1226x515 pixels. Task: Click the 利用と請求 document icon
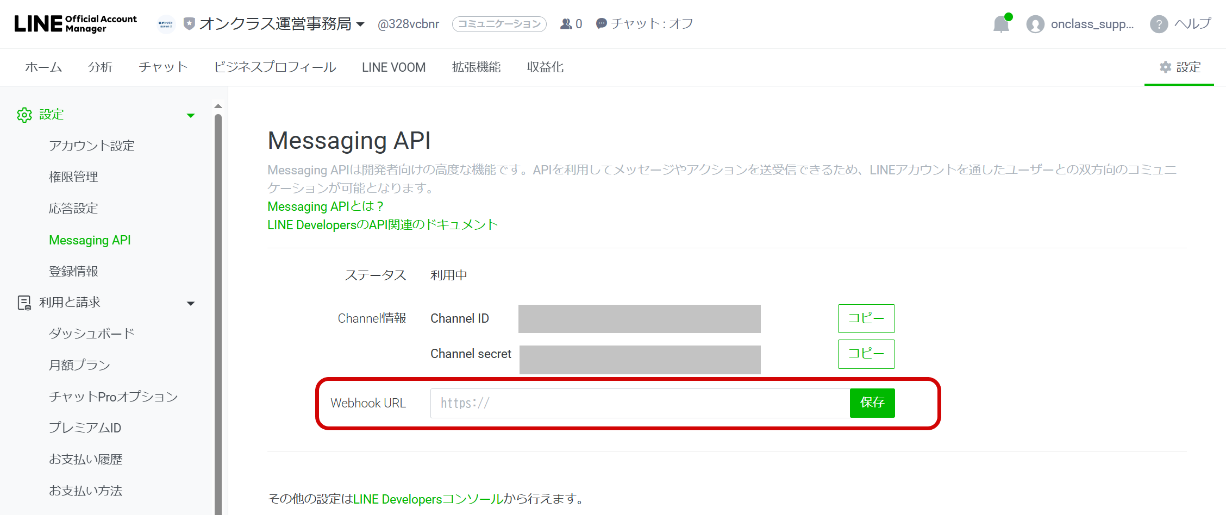(24, 303)
